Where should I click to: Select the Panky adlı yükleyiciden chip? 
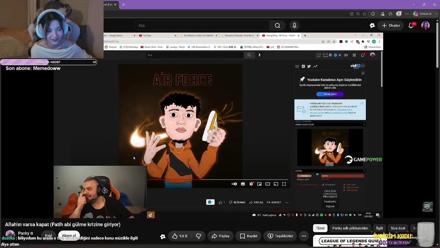point(350,228)
